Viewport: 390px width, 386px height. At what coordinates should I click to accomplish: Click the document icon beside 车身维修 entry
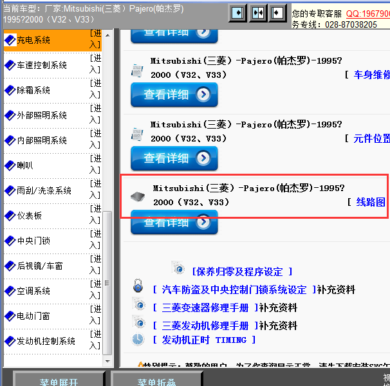click(137, 71)
